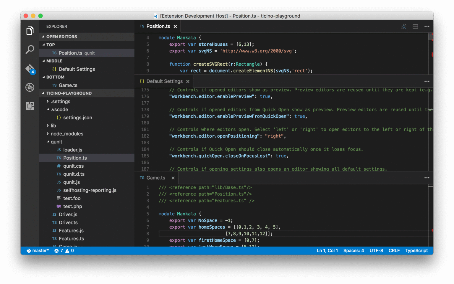The width and height of the screenshot is (454, 284).
Task: Close the Game.ts editor tab
Action: click(x=173, y=178)
